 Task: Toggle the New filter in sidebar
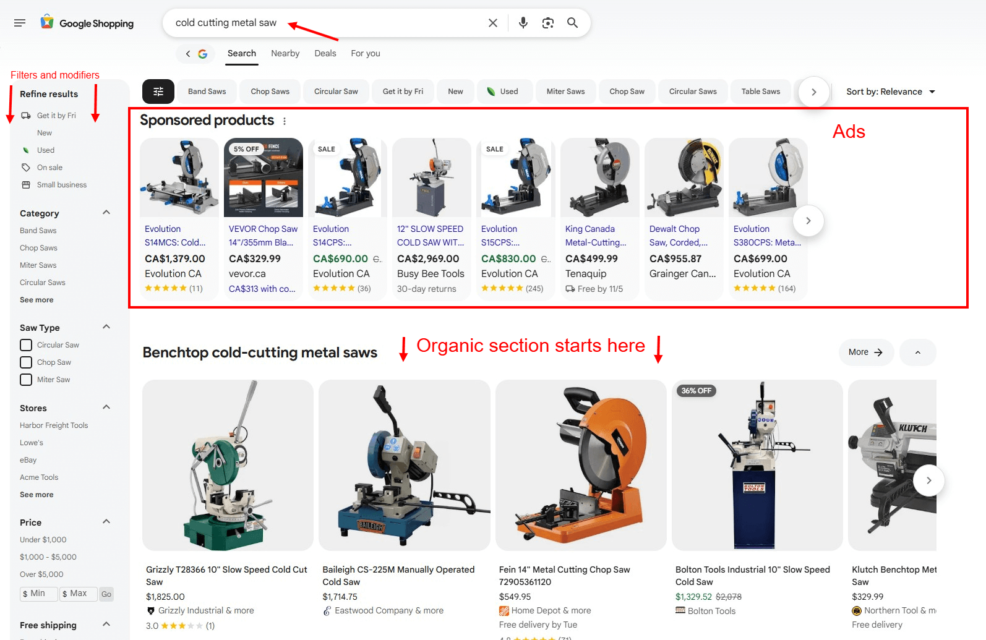(x=45, y=133)
